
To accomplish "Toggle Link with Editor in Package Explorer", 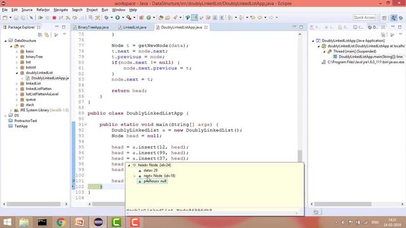I will pos(47,35).
